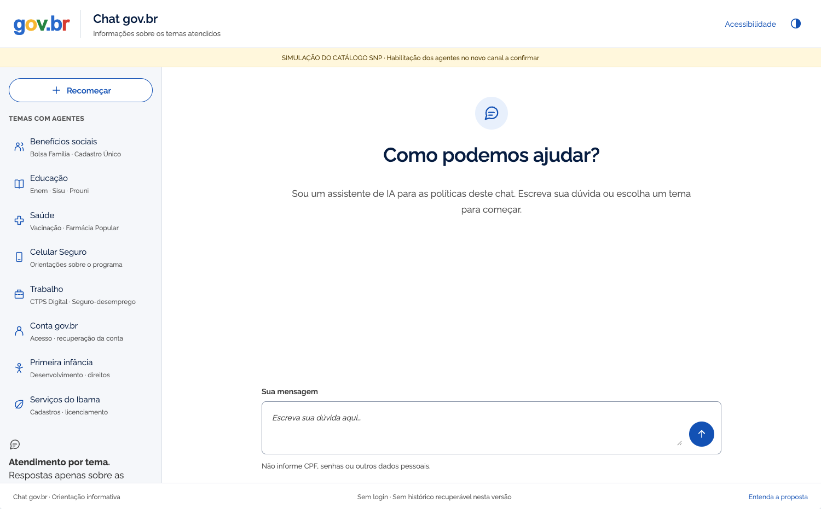Select the Benefícios sociais theme
Screen dimensions: 821x509
tap(80, 147)
